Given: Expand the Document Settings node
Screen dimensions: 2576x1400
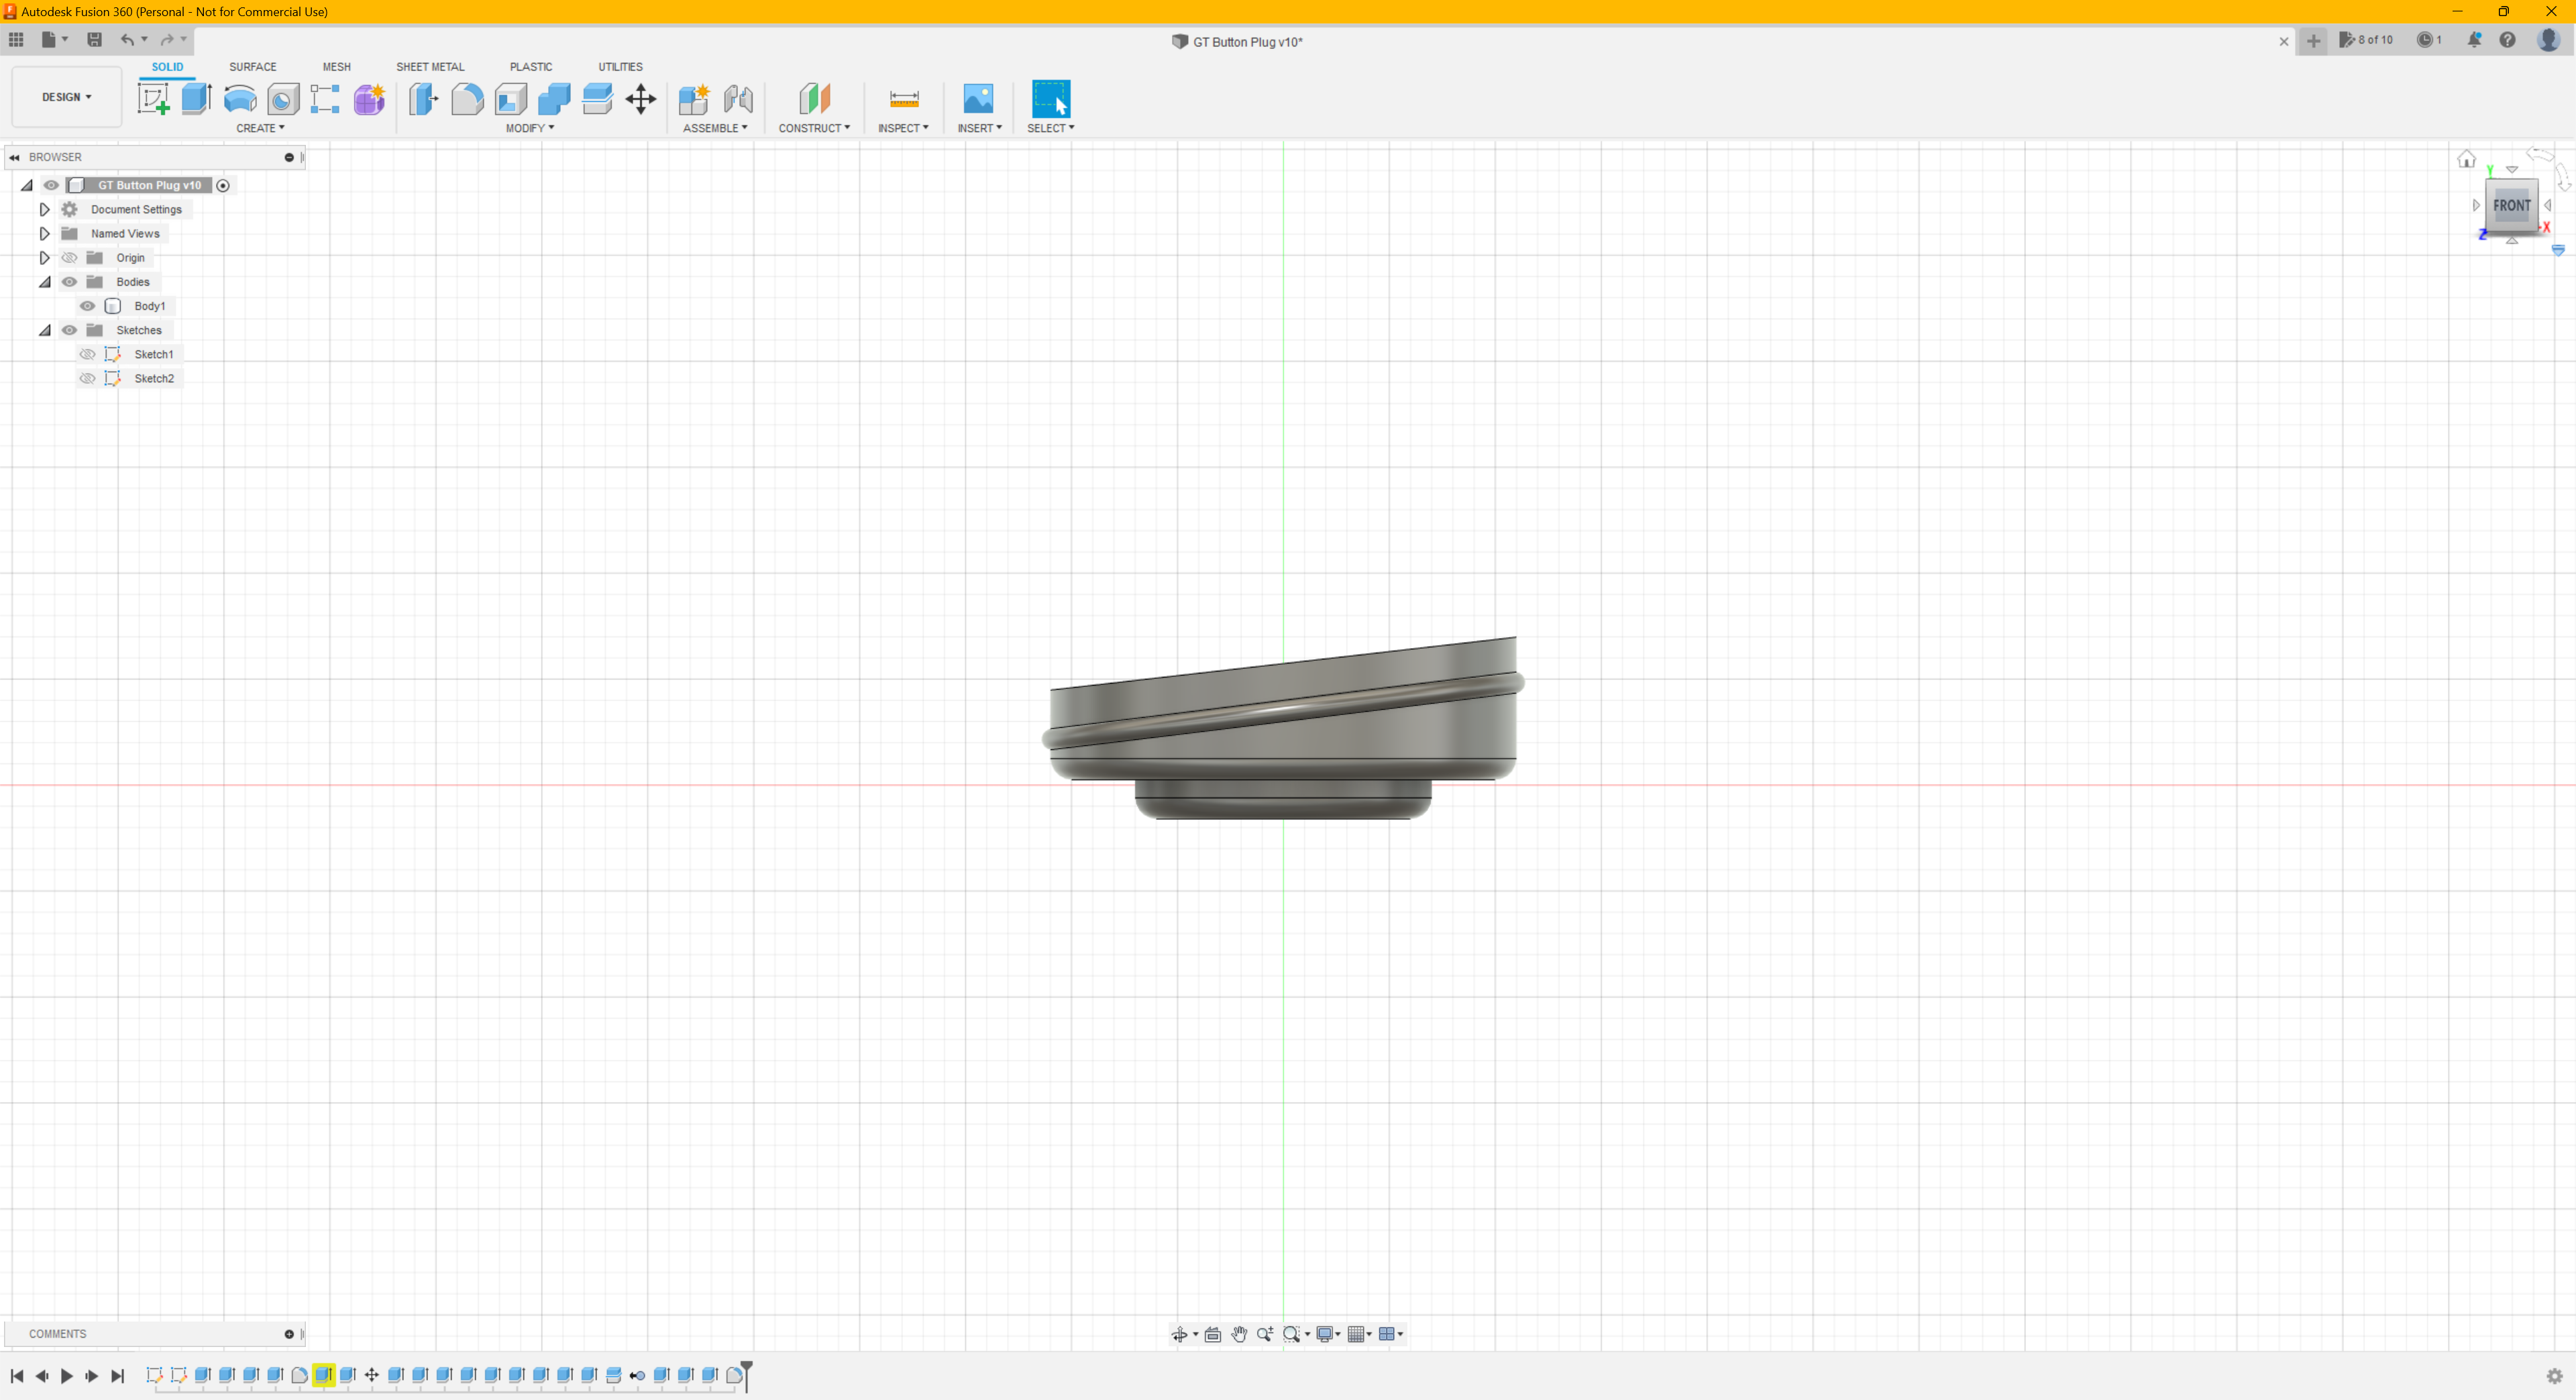Looking at the screenshot, I should tap(44, 209).
